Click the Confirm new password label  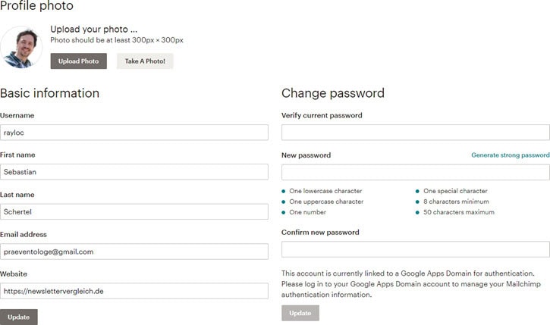[x=320, y=232]
